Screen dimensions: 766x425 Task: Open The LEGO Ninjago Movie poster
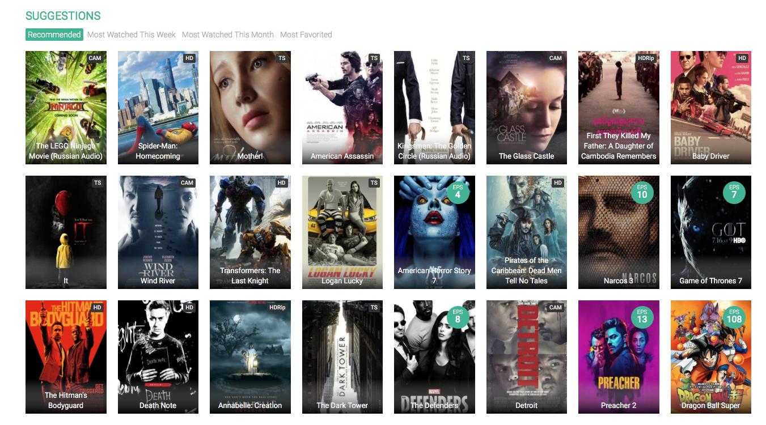coord(66,108)
